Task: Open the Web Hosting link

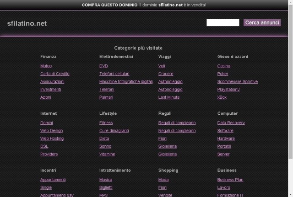Action: pyautogui.click(x=52, y=138)
